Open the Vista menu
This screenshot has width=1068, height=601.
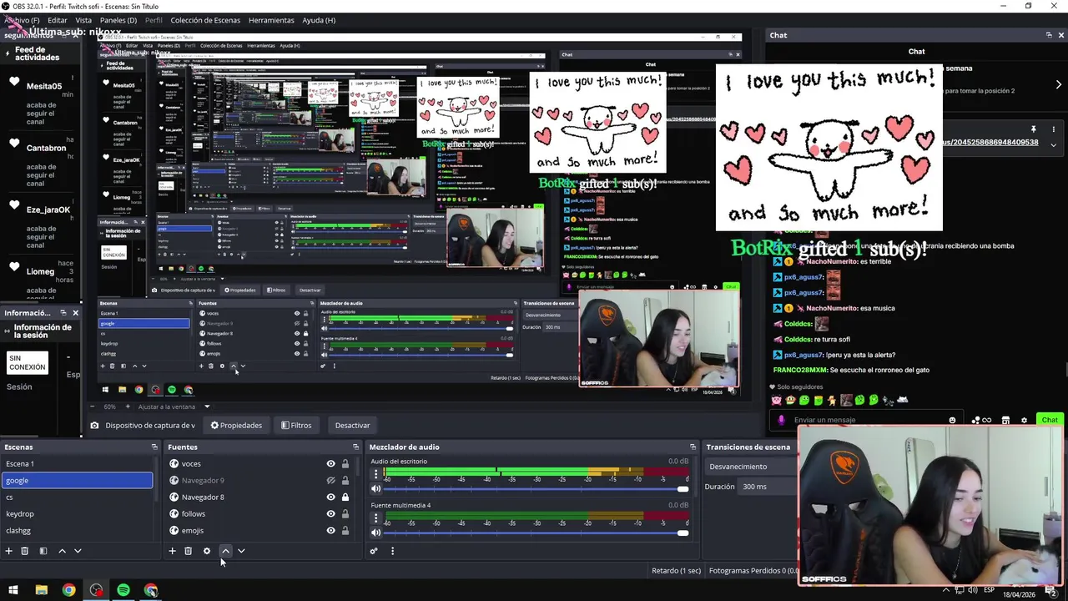[x=83, y=20]
